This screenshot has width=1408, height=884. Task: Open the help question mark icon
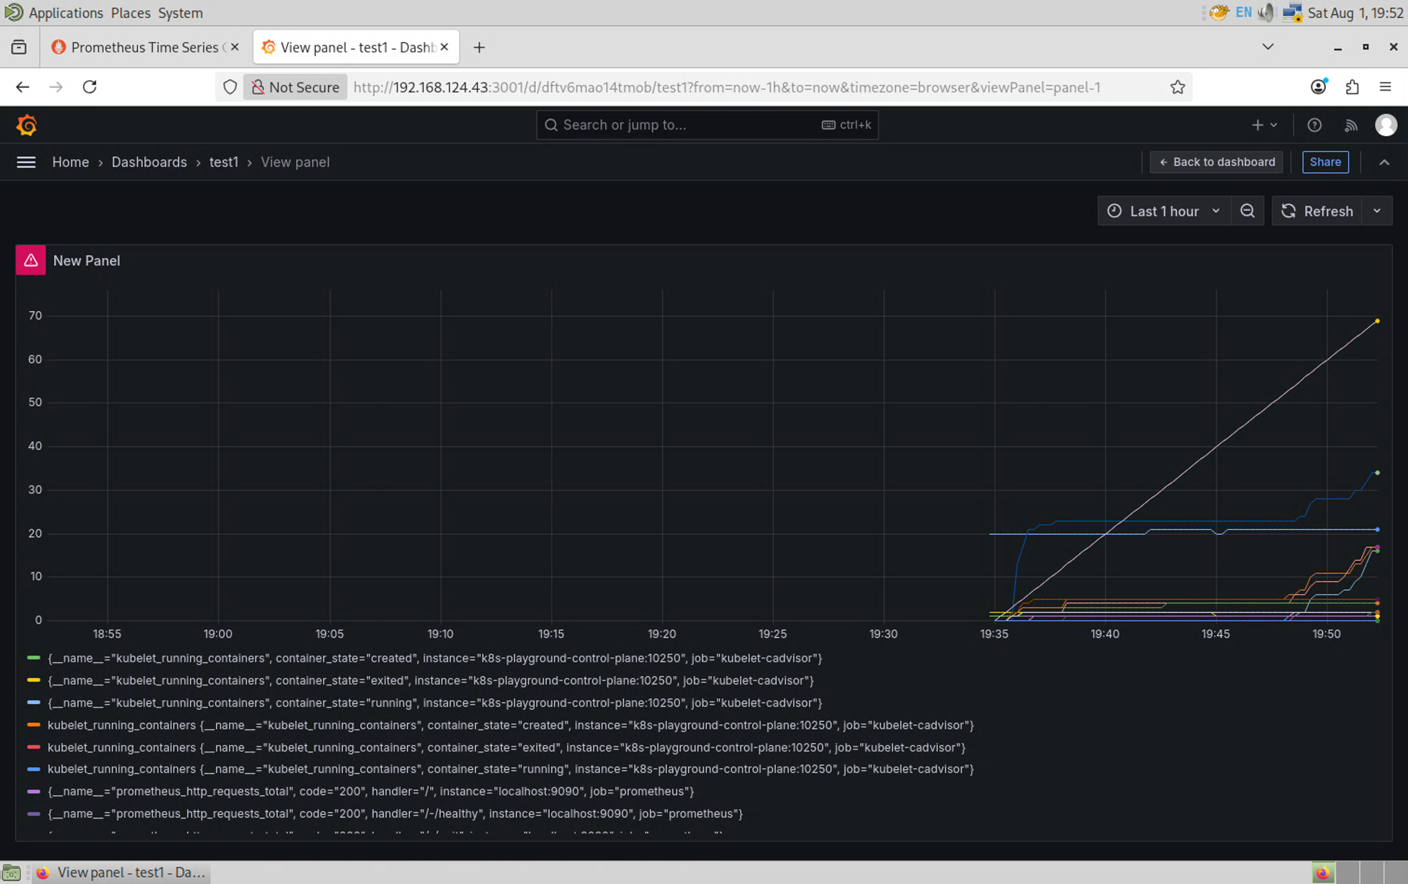click(1314, 125)
